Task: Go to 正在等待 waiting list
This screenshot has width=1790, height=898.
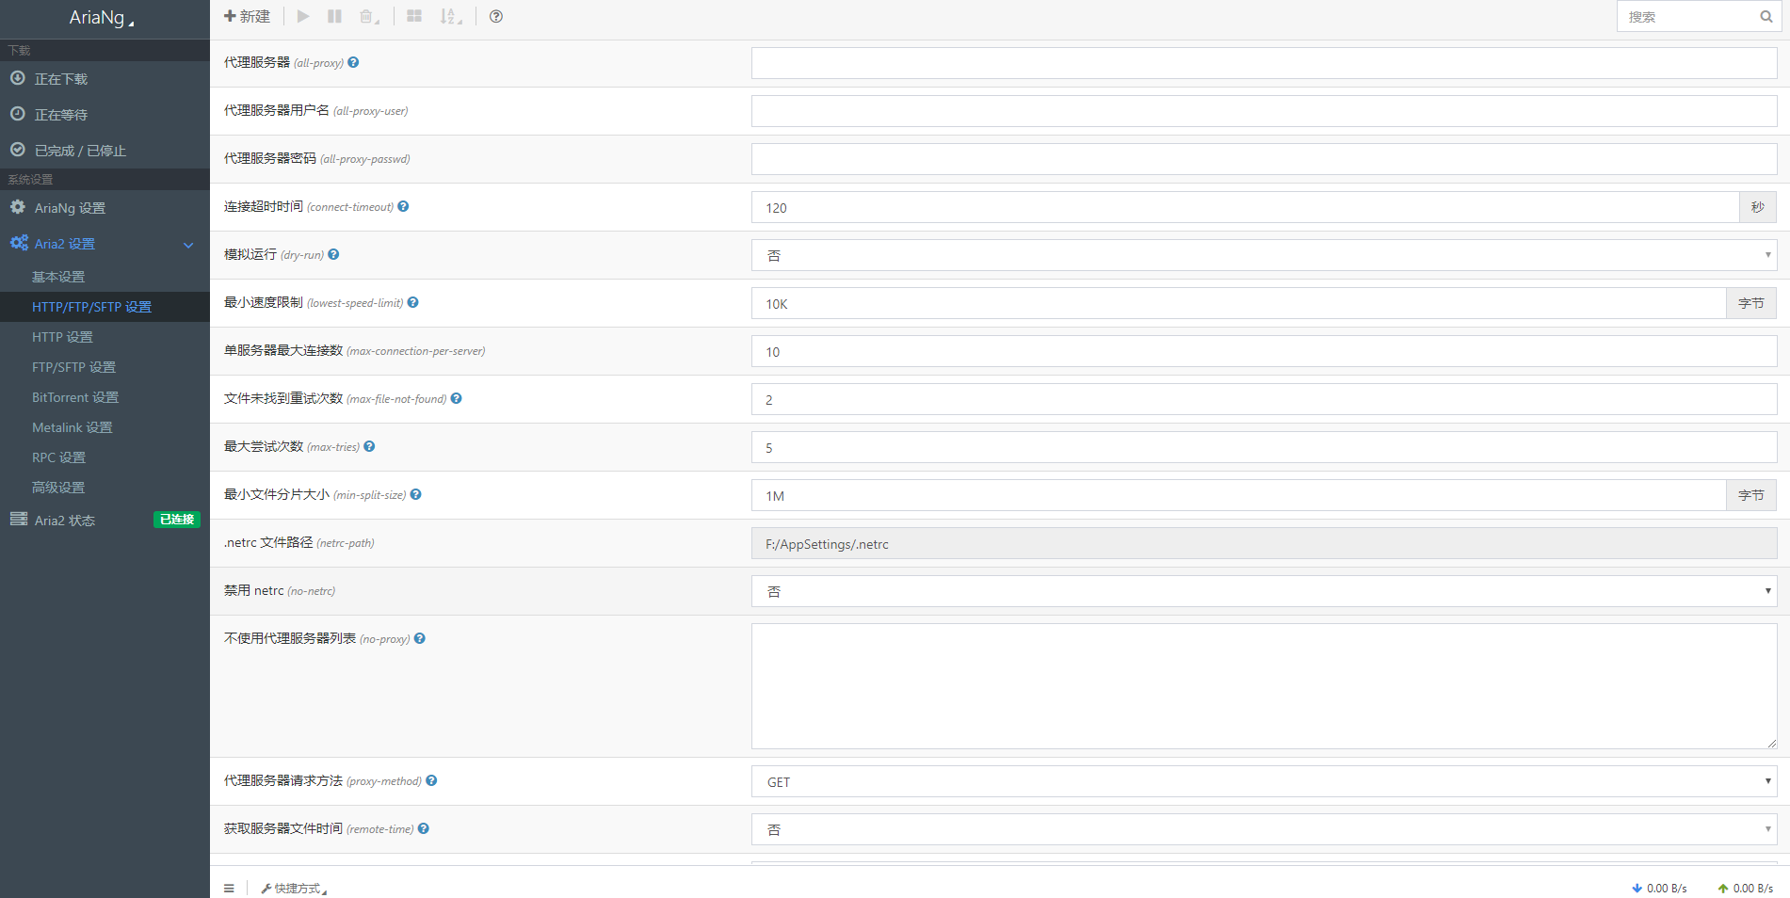Action: 105,115
